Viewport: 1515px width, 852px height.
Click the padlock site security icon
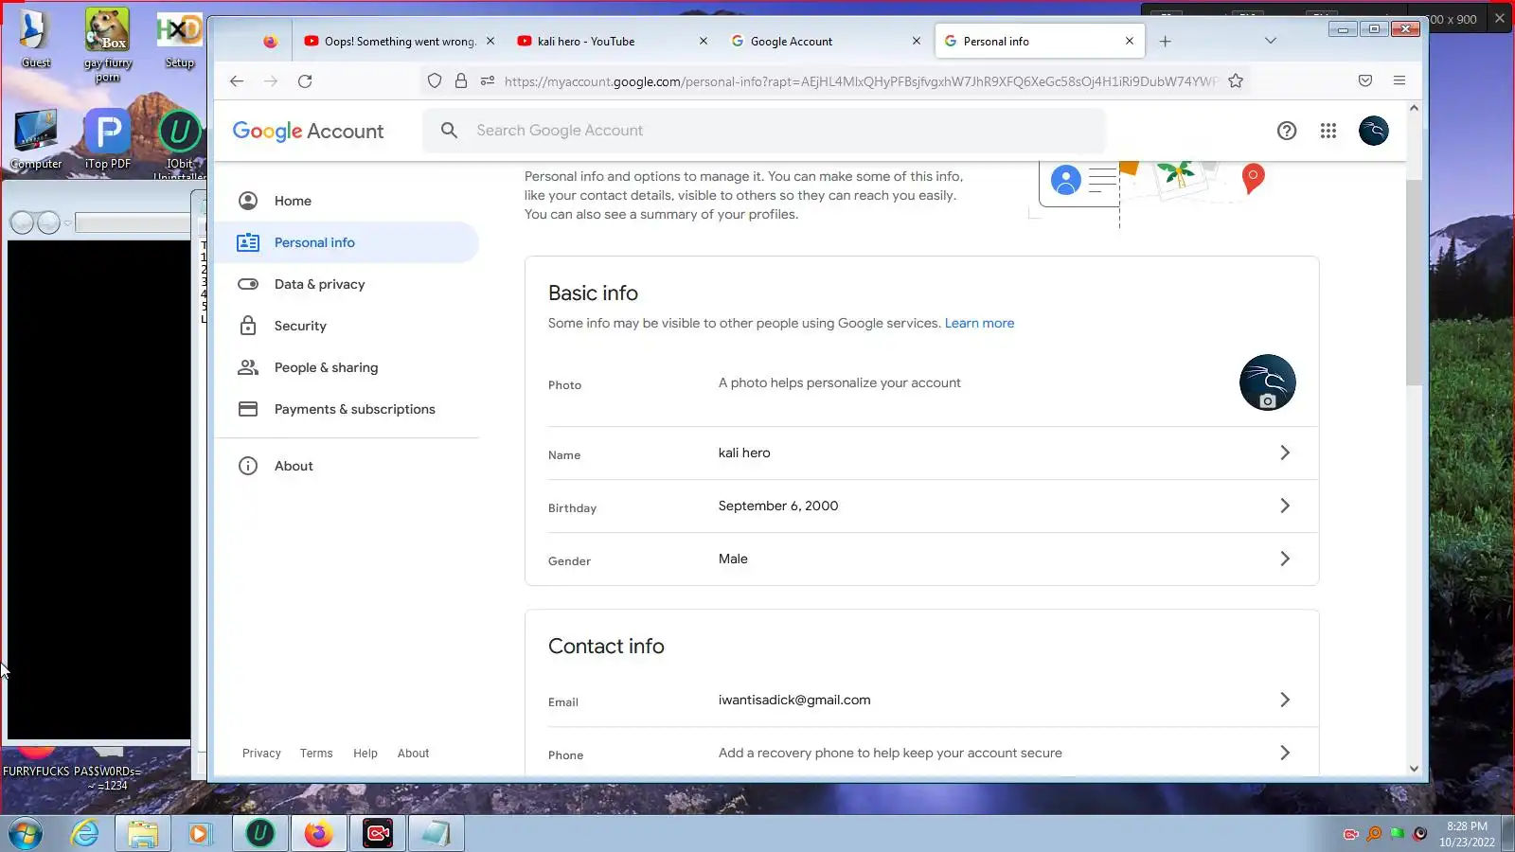coord(461,81)
